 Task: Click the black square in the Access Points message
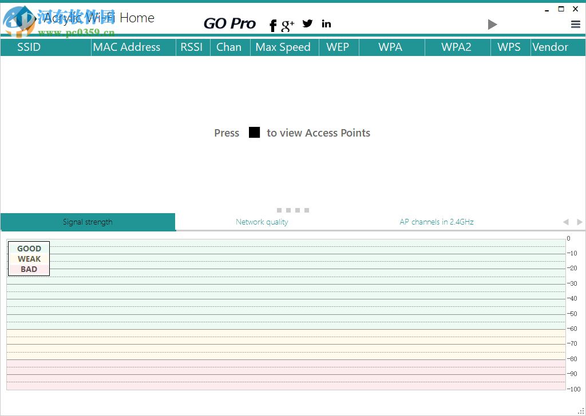(254, 132)
